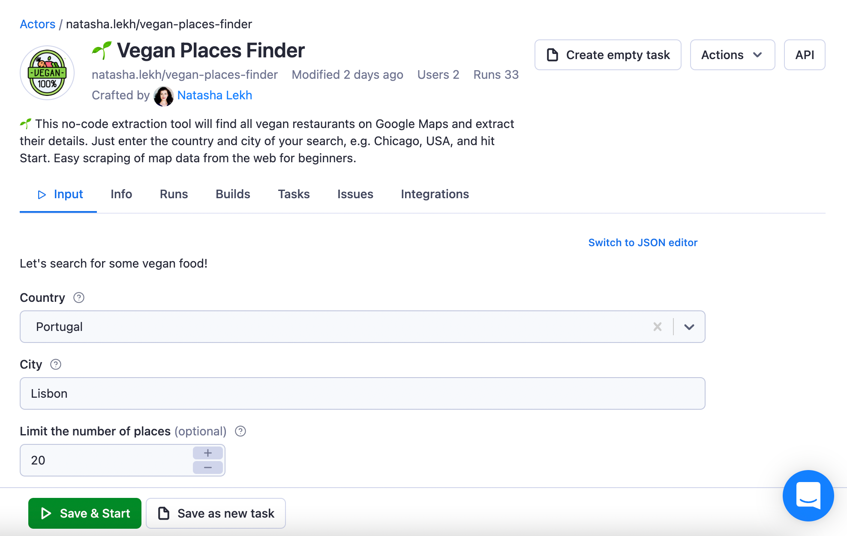Viewport: 847px width, 536px height.
Task: Open the Integrations tab
Action: (435, 194)
